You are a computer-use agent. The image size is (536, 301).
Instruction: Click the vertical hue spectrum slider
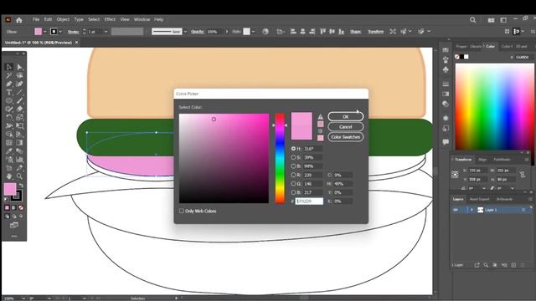point(280,158)
